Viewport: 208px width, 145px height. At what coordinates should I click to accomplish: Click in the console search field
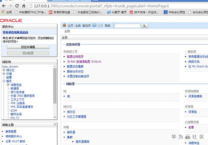pyautogui.click(x=127, y=26)
